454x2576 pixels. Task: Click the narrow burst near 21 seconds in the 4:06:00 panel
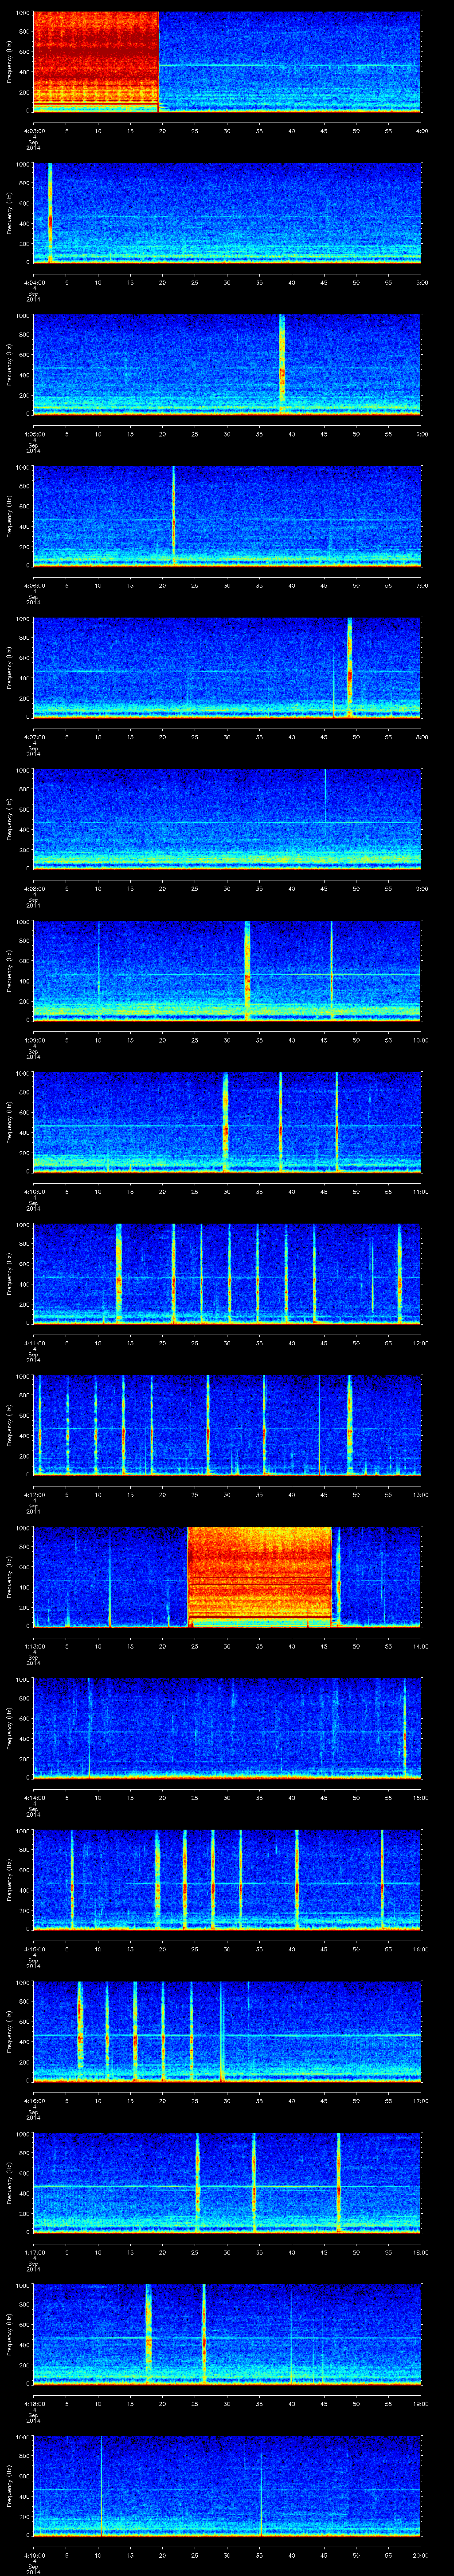[x=174, y=516]
